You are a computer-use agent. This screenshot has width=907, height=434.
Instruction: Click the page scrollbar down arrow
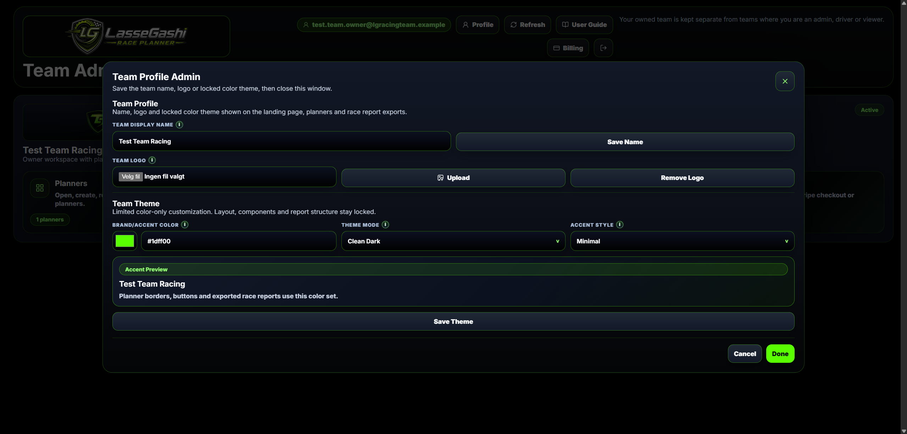click(904, 431)
